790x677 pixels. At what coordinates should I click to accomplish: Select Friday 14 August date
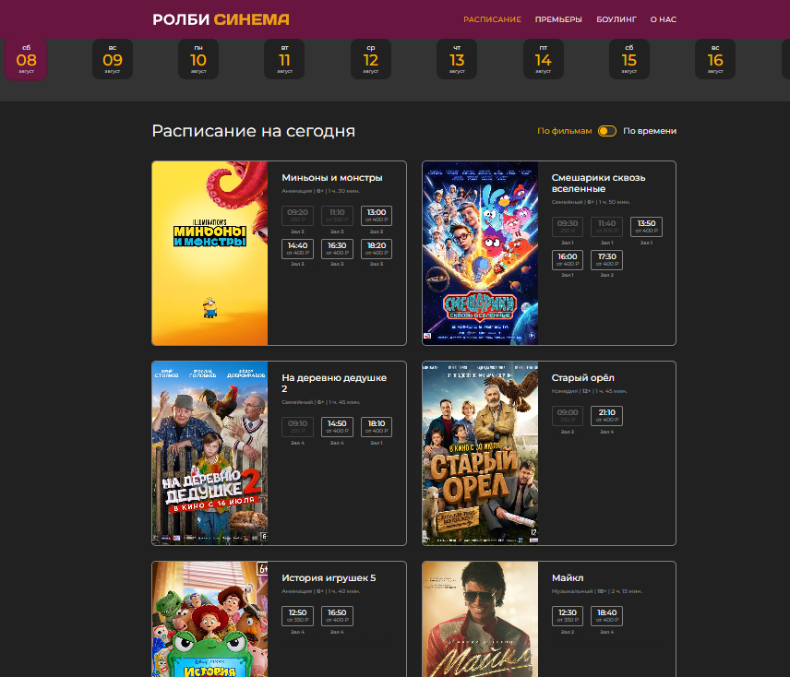point(543,59)
